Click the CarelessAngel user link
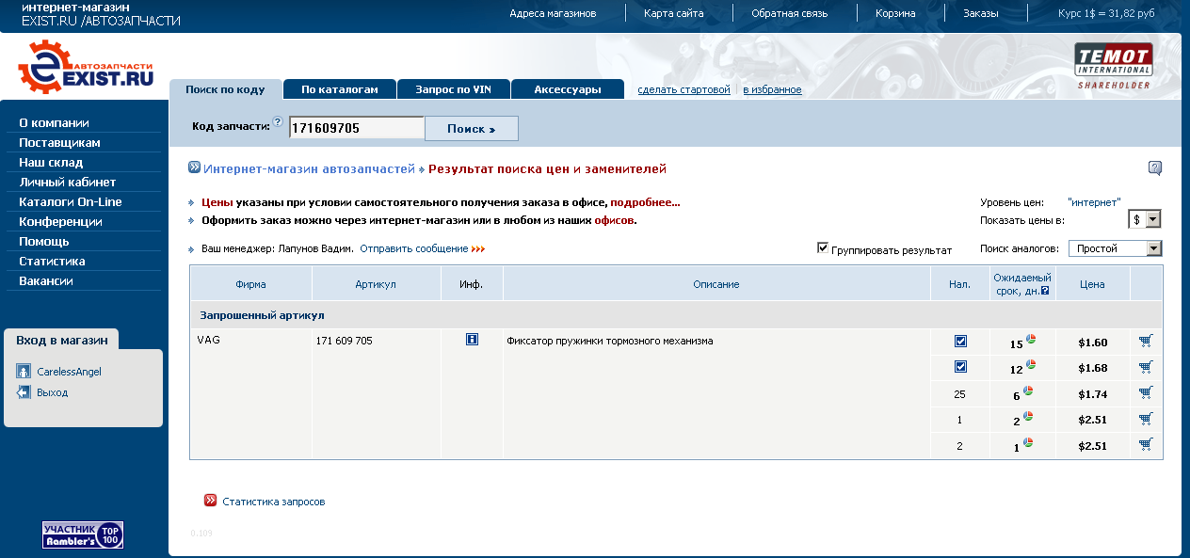Image resolution: width=1190 pixels, height=558 pixels. (69, 372)
